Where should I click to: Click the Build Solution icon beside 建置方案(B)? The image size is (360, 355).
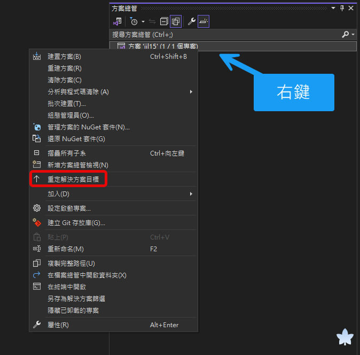[x=37, y=56]
